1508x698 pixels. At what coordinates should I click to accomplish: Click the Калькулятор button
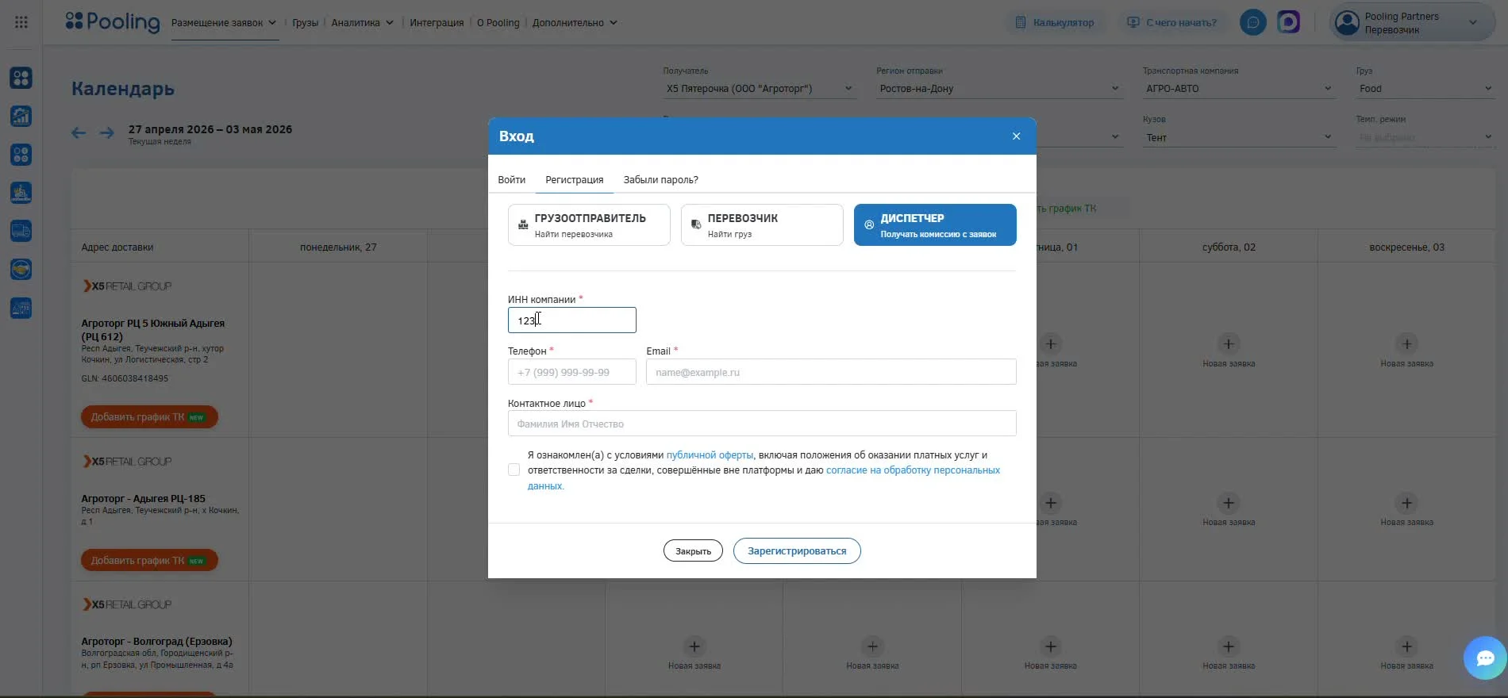coord(1055,22)
